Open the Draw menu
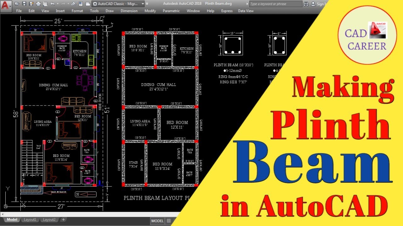Viewport: 403px width, 226px height. 110,11
